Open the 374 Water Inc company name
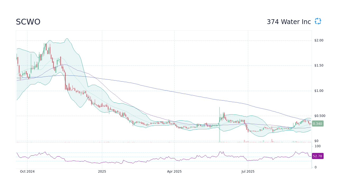This screenshot has width=338, height=190. [x=289, y=22]
